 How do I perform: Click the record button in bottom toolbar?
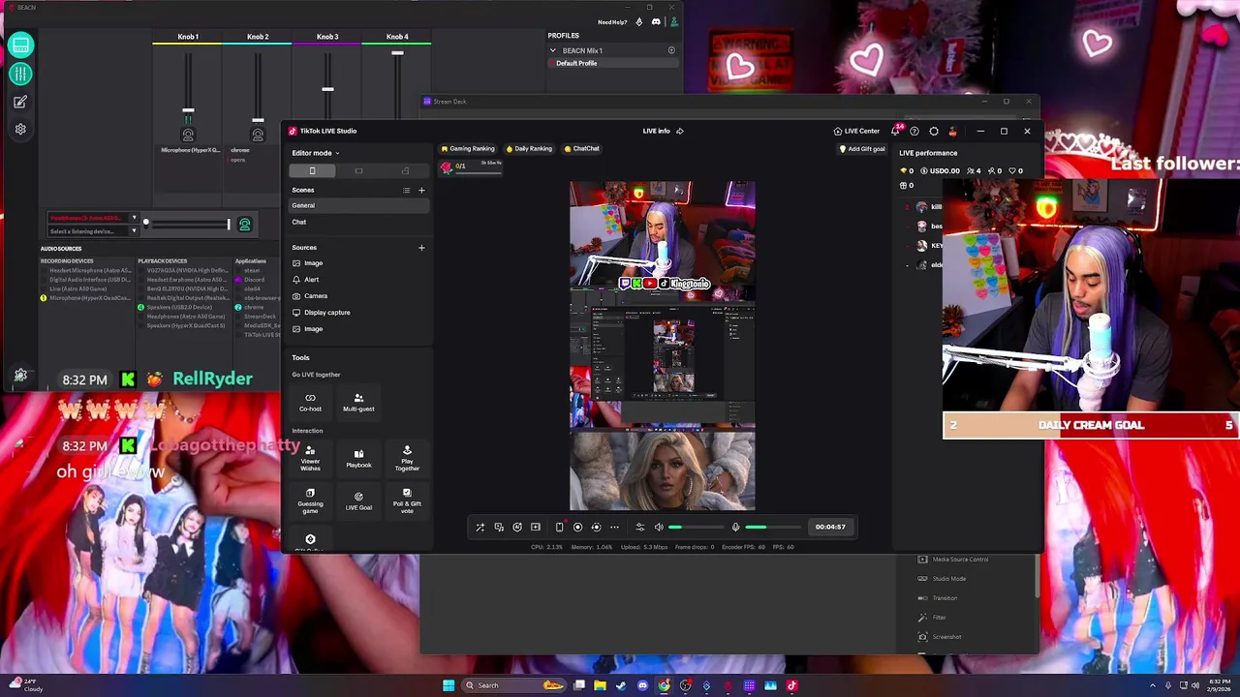click(x=577, y=527)
